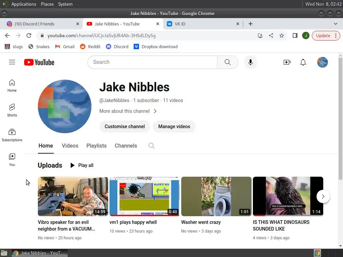
Task: Open the Dropbox download bookmark
Action: pyautogui.click(x=155, y=47)
